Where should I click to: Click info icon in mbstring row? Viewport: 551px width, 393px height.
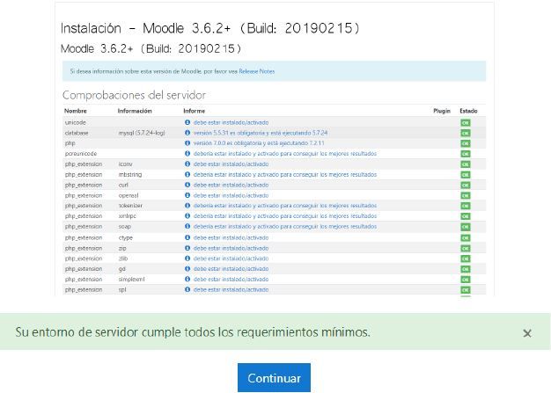(x=187, y=174)
